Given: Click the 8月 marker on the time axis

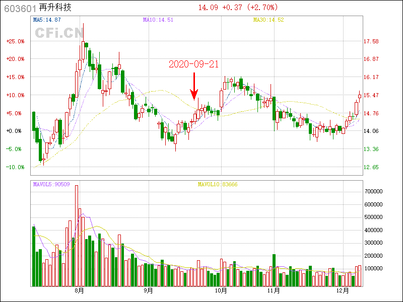Looking at the screenshot, I should 79,291.
